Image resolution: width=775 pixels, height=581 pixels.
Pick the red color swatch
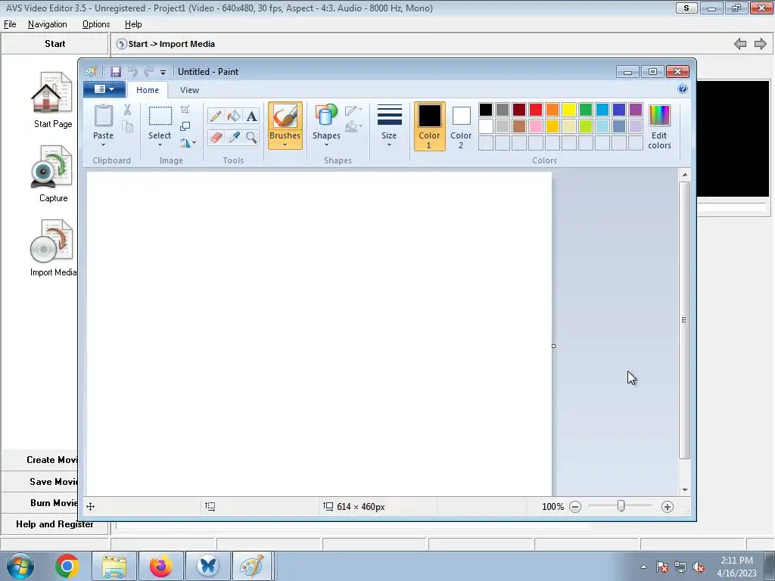click(536, 110)
